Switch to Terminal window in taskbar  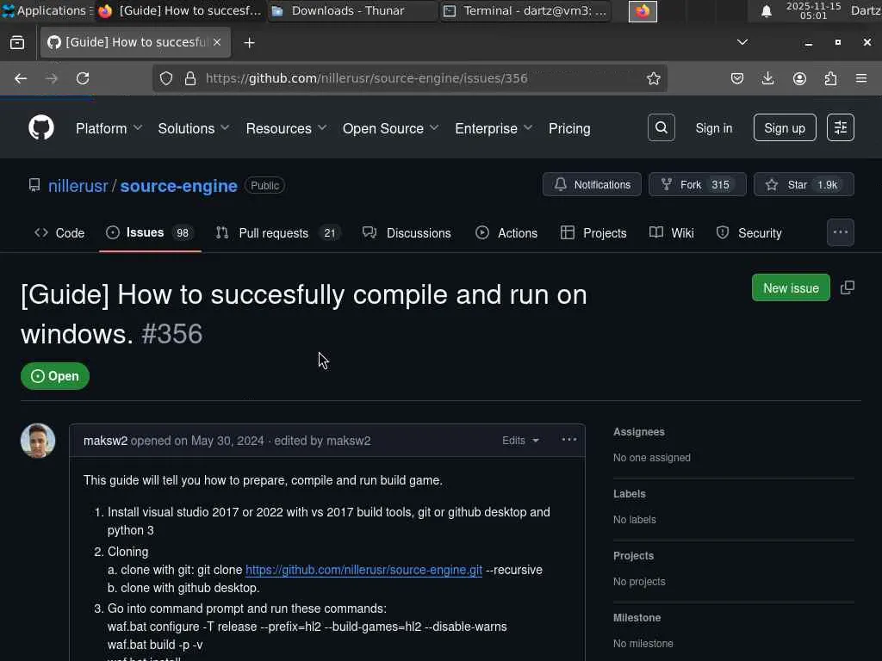click(525, 10)
